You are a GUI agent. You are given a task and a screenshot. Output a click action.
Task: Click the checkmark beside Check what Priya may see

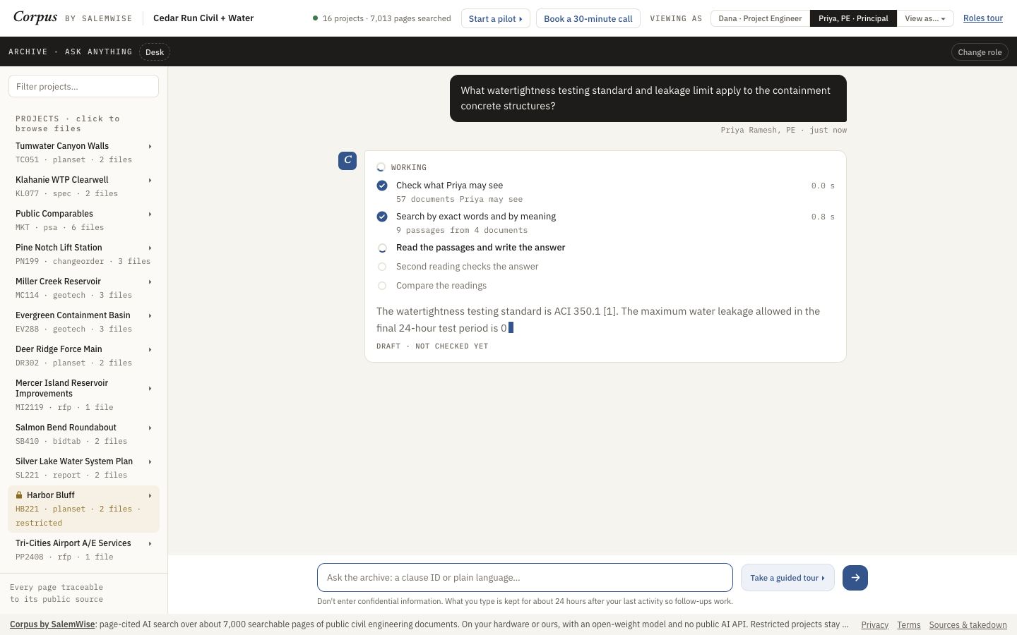[382, 186]
